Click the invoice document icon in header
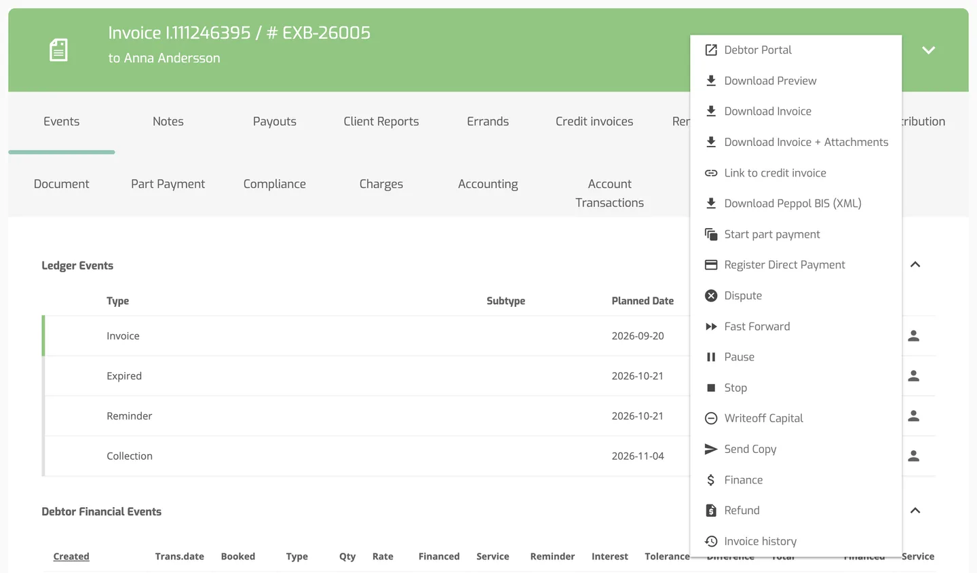977x573 pixels. [x=59, y=50]
